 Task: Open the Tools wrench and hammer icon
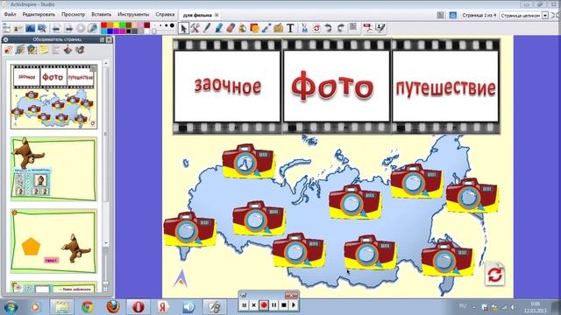click(x=195, y=28)
